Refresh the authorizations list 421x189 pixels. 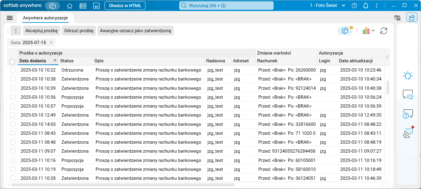[x=384, y=31]
